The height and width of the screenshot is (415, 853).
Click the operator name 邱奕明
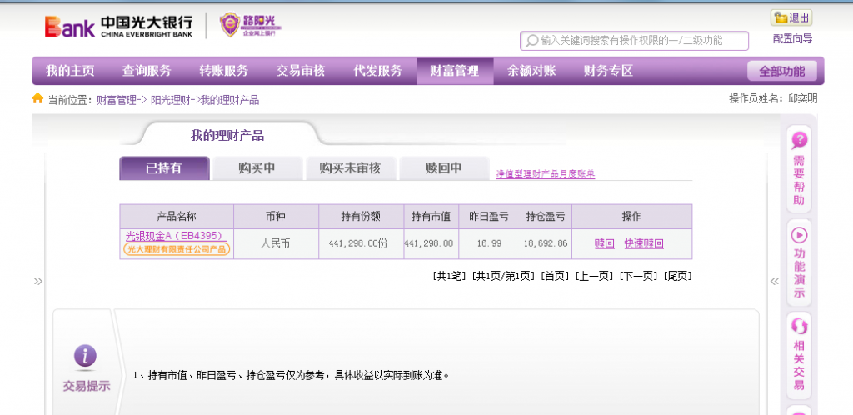[802, 99]
